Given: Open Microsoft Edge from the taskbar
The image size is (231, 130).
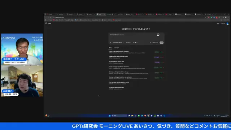Looking at the screenshot, I should coord(142,116).
